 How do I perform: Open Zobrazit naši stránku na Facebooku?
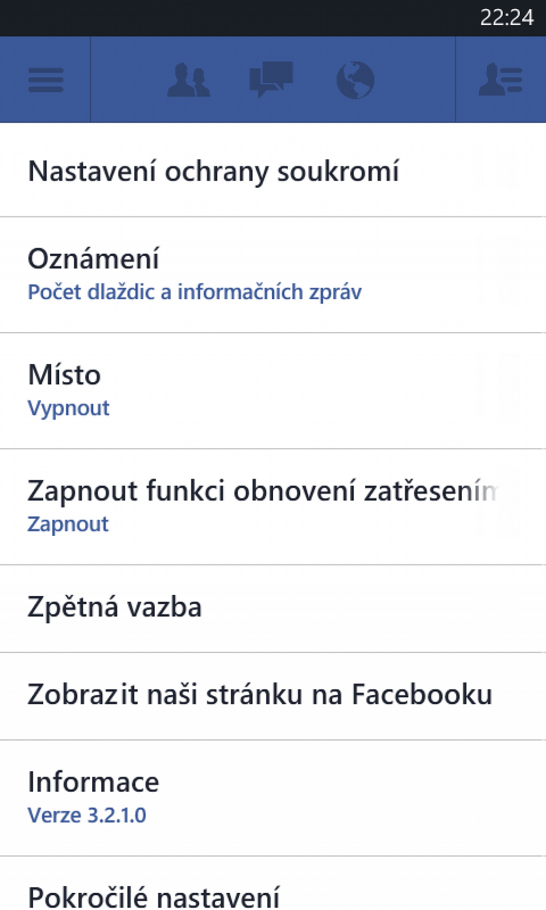pyautogui.click(x=273, y=696)
